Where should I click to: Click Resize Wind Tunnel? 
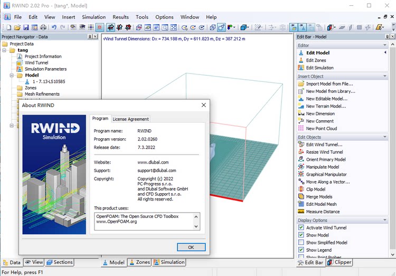(x=324, y=152)
